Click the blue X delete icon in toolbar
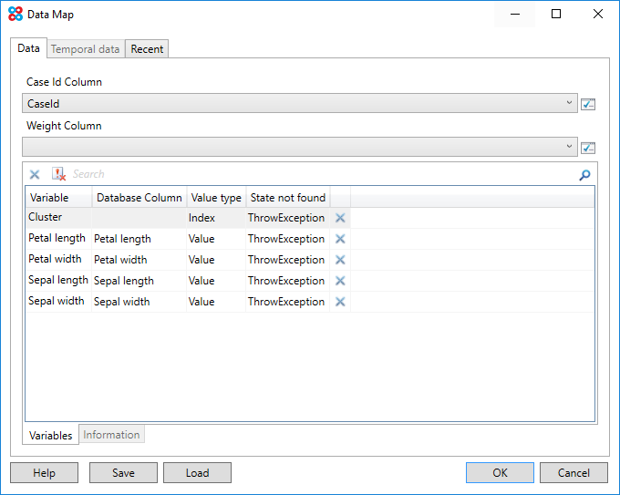 [x=35, y=174]
